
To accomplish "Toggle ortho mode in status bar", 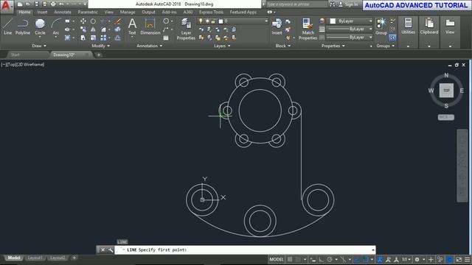I will [x=322, y=259].
